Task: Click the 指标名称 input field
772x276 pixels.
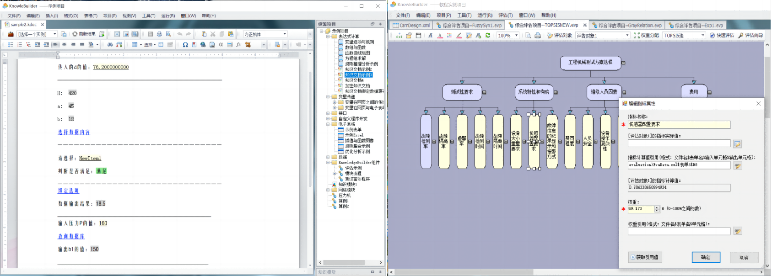Action: tap(679, 124)
